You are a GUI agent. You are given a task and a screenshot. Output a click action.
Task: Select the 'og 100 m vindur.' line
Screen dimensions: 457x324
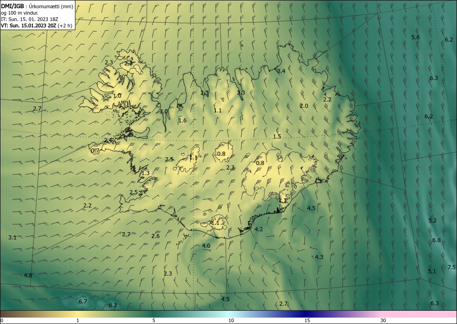(20, 13)
